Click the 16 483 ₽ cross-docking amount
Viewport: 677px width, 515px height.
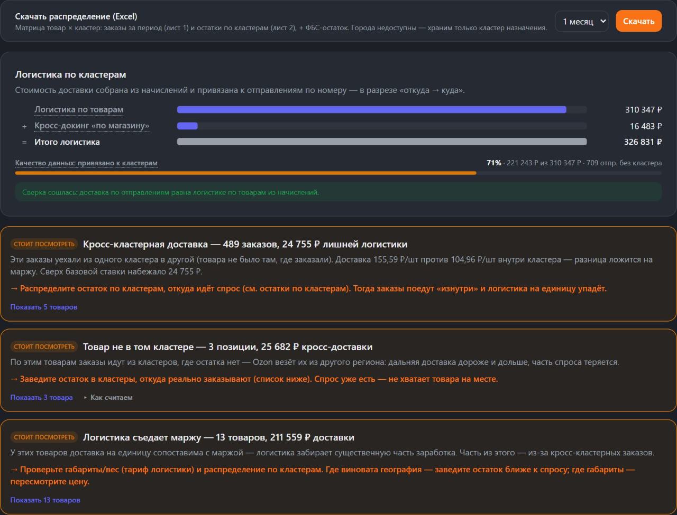[x=646, y=126]
